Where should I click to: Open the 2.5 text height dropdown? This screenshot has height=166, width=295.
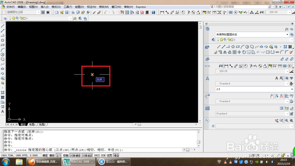pyautogui.click(x=255, y=89)
